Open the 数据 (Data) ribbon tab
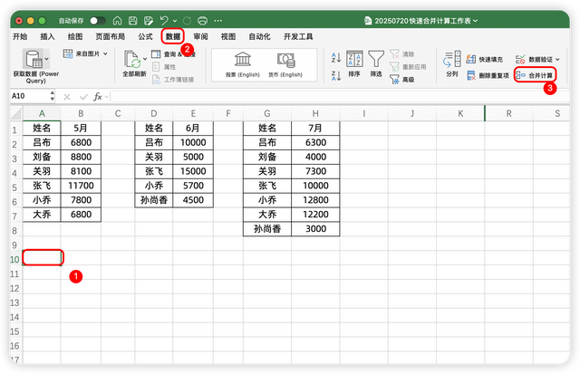This screenshot has height=374, width=580. click(172, 36)
